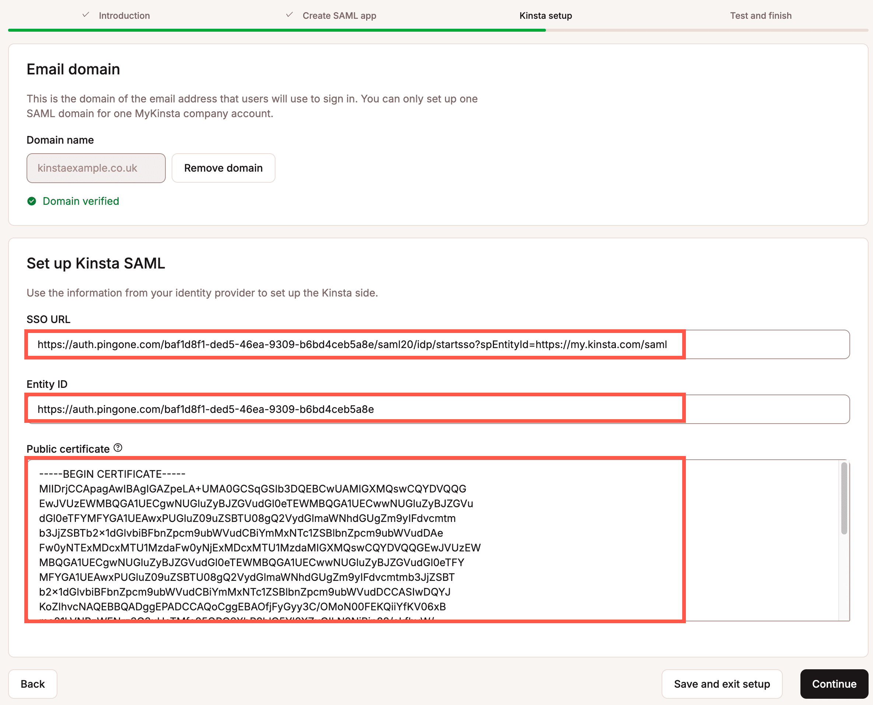This screenshot has height=705, width=873.
Task: Click the checkmark beside Introduction step
Action: pyautogui.click(x=85, y=15)
